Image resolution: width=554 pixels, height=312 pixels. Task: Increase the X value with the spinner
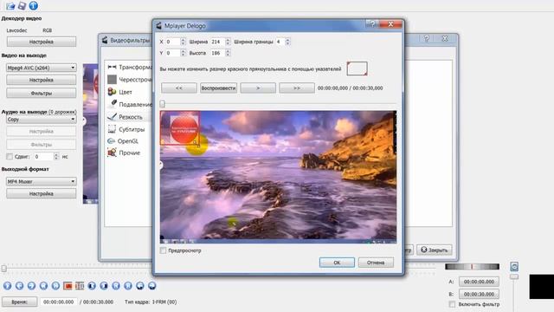183,40
